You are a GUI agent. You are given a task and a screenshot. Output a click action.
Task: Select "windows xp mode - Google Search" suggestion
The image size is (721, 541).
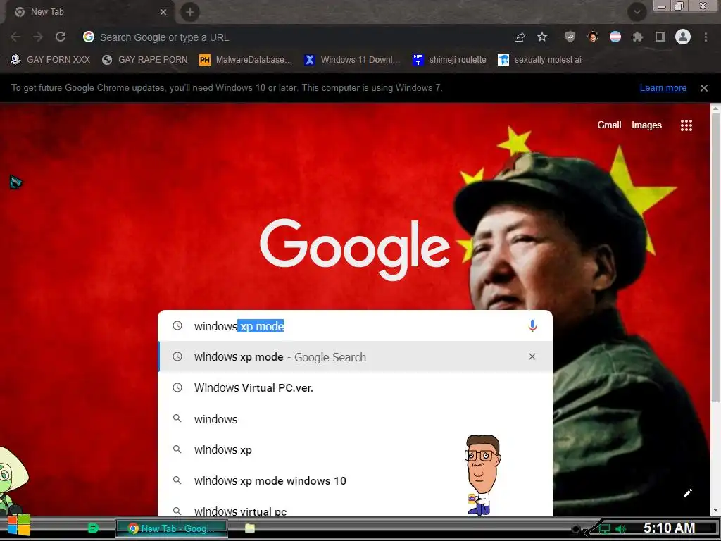point(355,357)
